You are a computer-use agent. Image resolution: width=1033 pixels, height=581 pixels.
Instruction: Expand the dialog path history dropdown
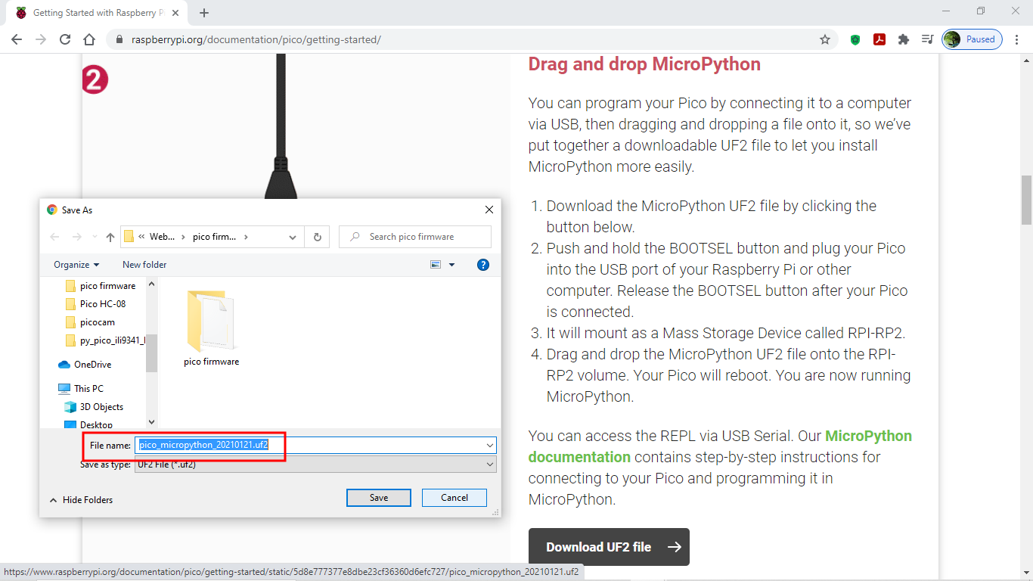pos(293,237)
